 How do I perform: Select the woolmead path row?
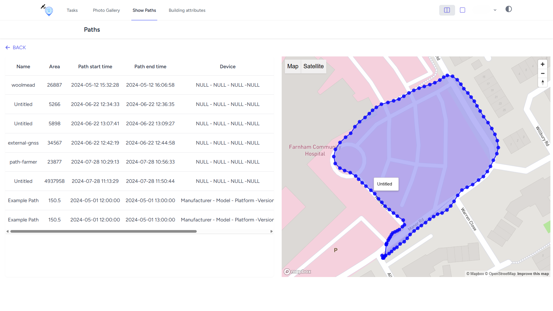coord(23,85)
